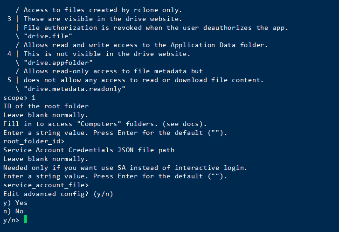Click the "n) No" option line
The height and width of the screenshot is (232, 339).
[x=14, y=211]
